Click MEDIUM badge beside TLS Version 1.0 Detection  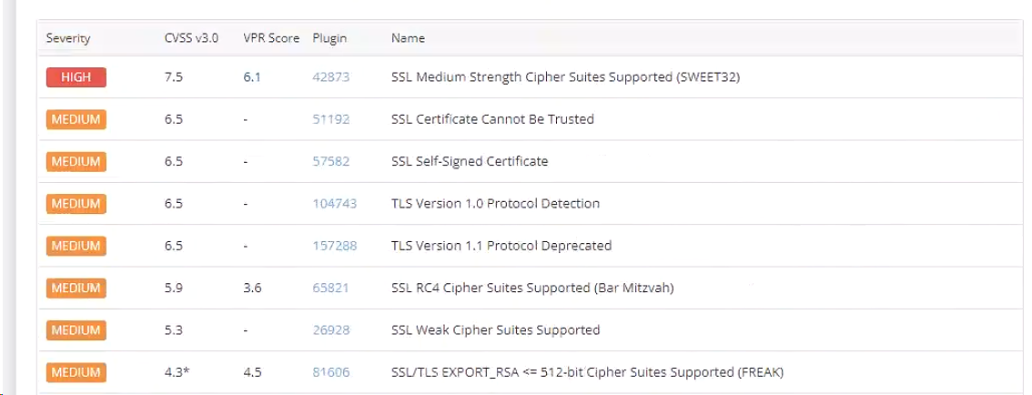76,204
